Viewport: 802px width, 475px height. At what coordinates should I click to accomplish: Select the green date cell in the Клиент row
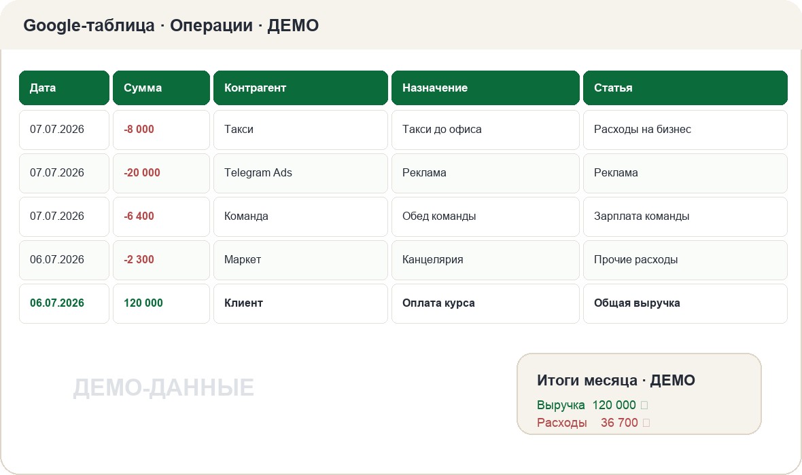click(x=64, y=303)
